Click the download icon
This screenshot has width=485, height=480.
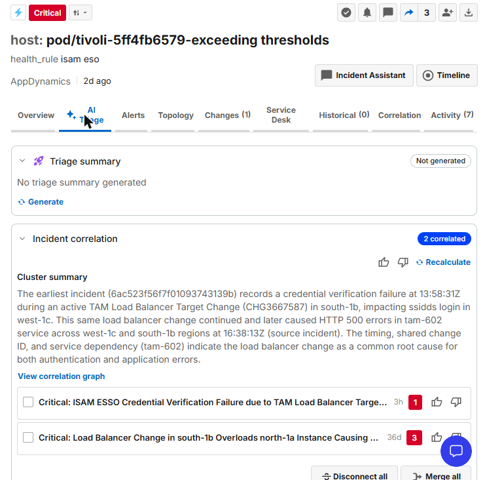469,12
